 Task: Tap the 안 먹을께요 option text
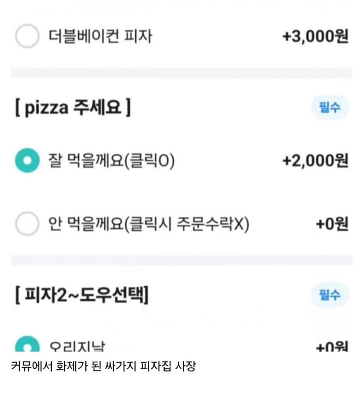(85, 223)
